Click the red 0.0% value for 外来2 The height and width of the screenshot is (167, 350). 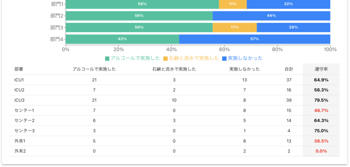coord(321,151)
